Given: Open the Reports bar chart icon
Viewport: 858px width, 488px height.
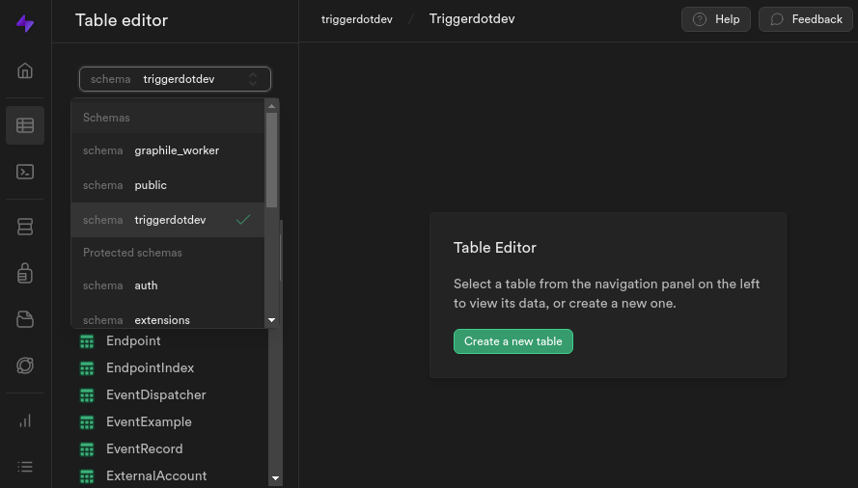Looking at the screenshot, I should 25,420.
